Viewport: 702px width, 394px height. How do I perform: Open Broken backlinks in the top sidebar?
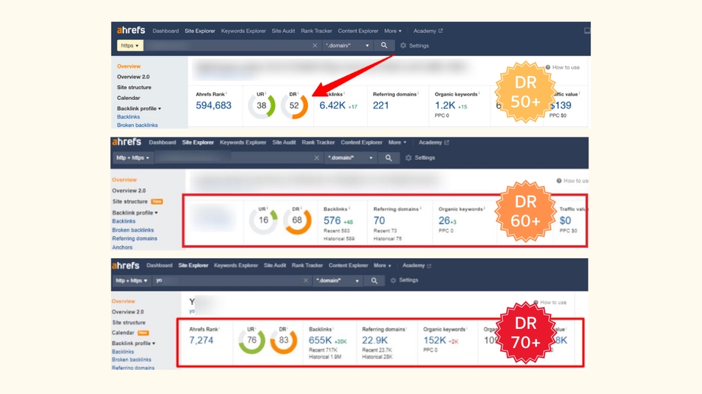pyautogui.click(x=137, y=125)
